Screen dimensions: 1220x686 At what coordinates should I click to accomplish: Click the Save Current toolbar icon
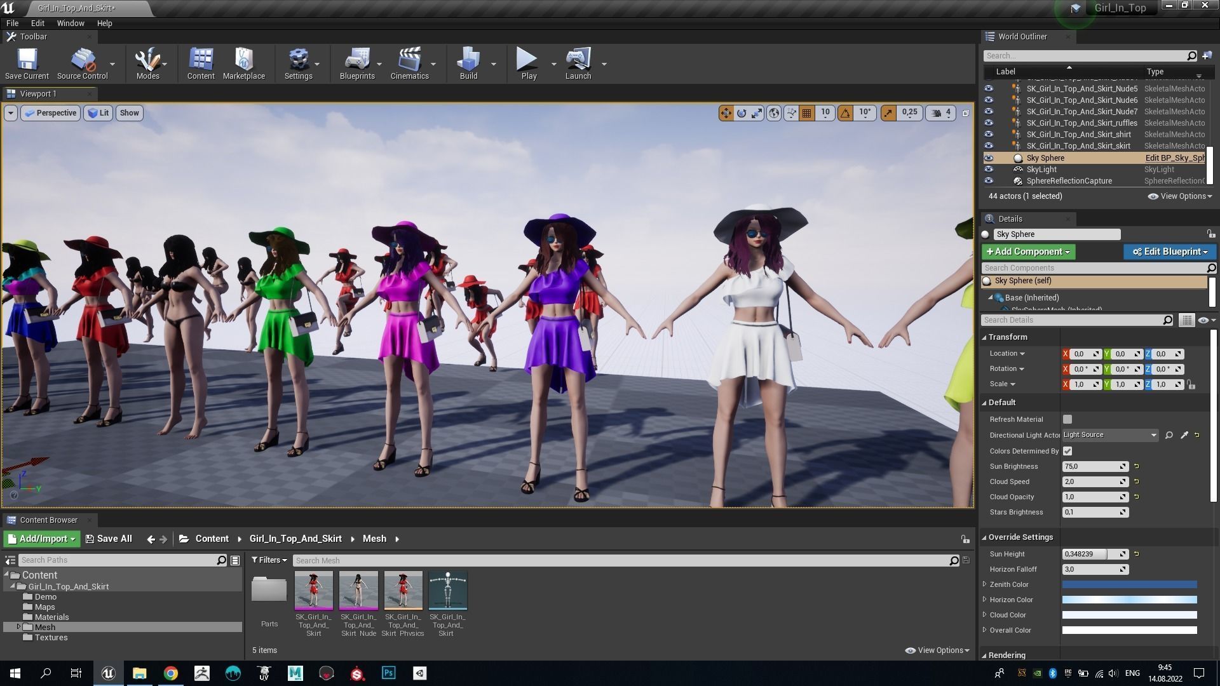pos(27,60)
